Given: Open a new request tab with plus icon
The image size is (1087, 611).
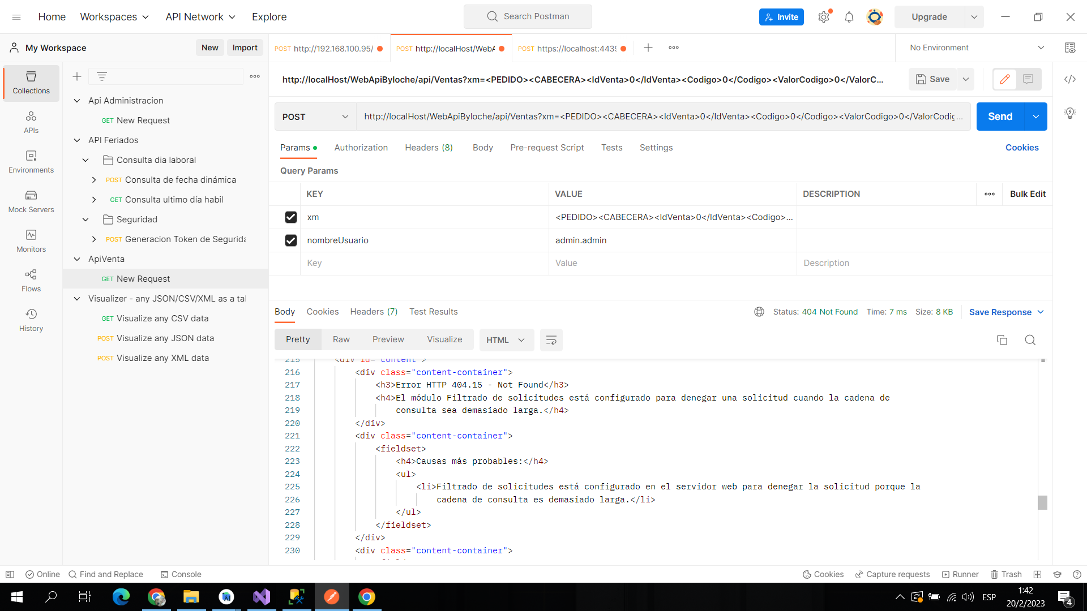Looking at the screenshot, I should click(648, 48).
